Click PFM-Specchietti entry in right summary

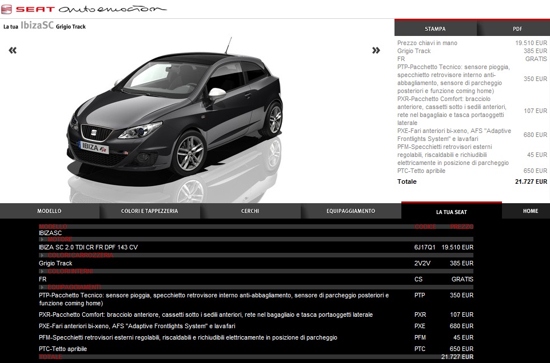453,155
